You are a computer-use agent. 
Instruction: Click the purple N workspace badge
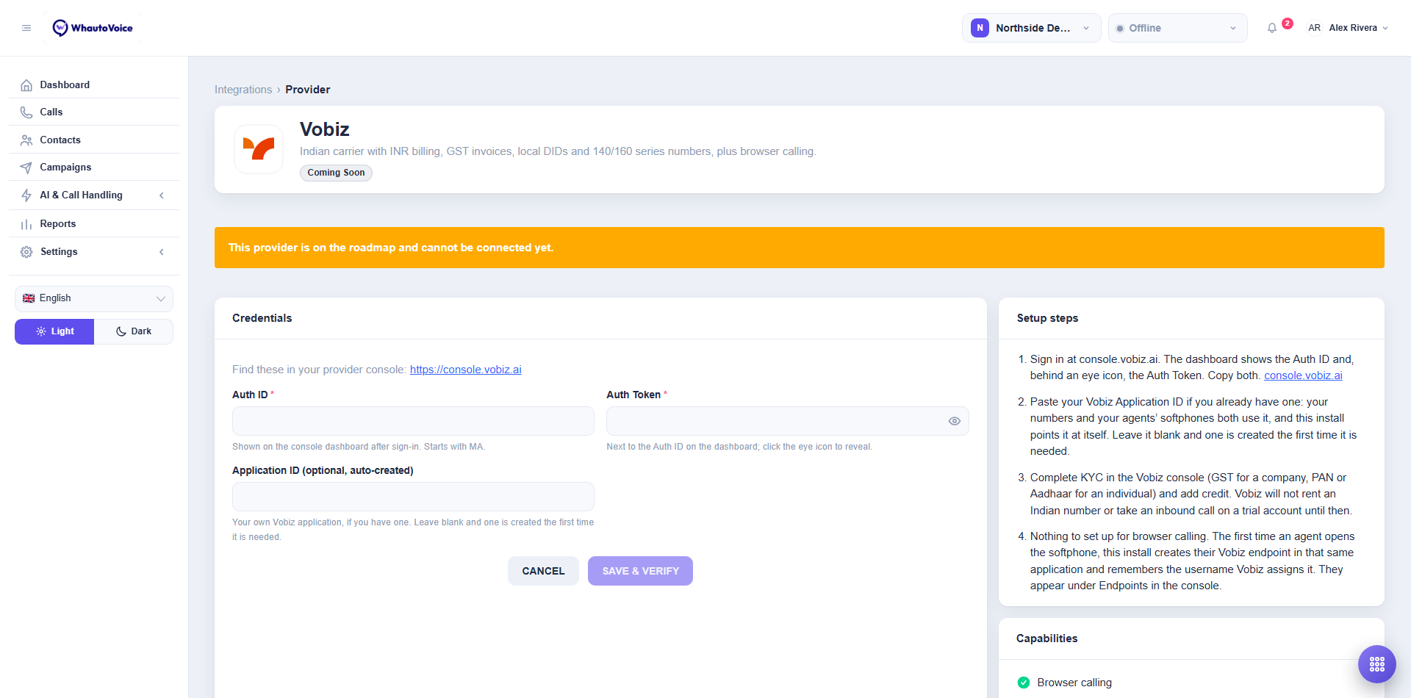pos(980,28)
